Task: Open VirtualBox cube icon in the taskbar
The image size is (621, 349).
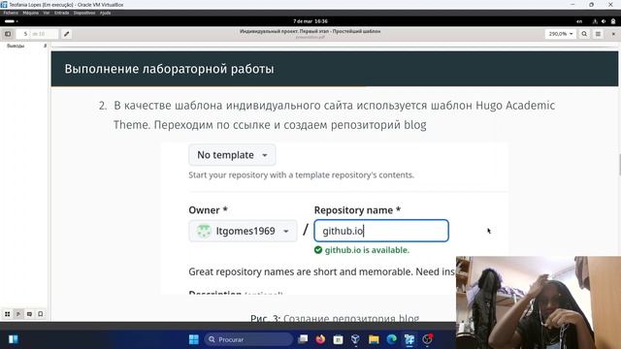Action: point(356,339)
